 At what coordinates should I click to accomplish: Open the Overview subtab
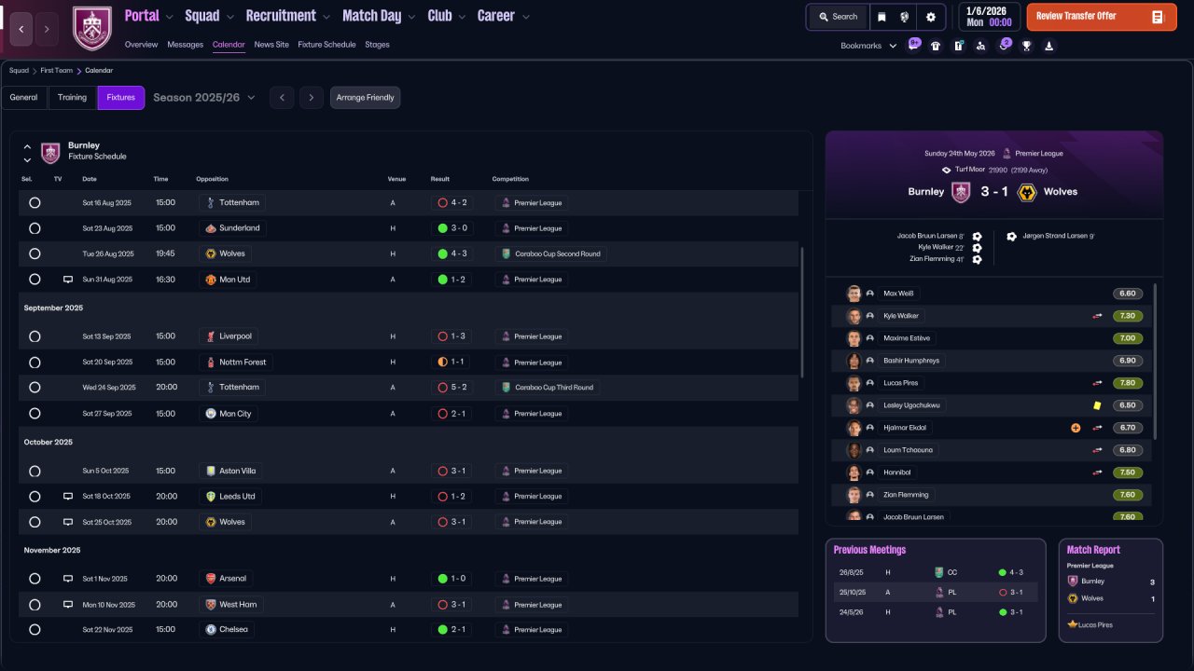coord(141,45)
